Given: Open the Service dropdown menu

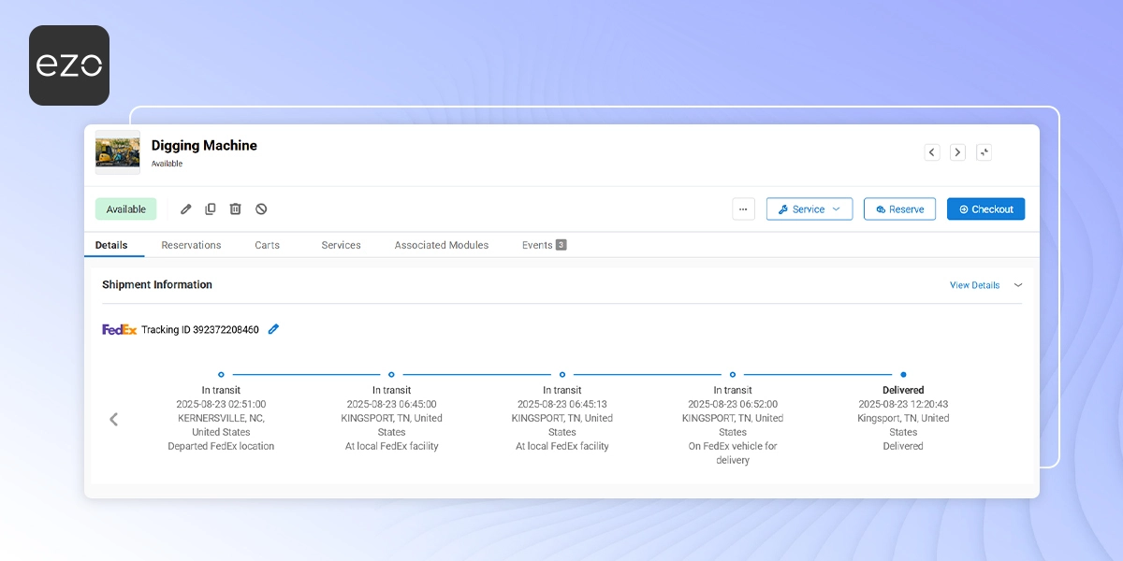Looking at the screenshot, I should point(809,209).
